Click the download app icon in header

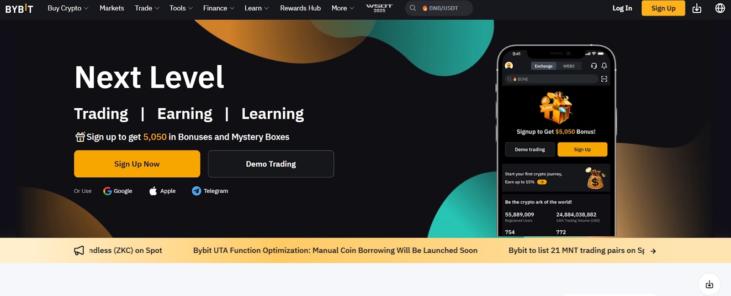697,8
